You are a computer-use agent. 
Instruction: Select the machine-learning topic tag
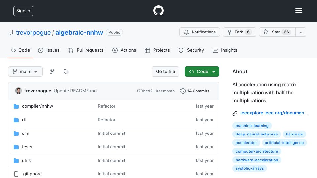pyautogui.click(x=252, y=126)
